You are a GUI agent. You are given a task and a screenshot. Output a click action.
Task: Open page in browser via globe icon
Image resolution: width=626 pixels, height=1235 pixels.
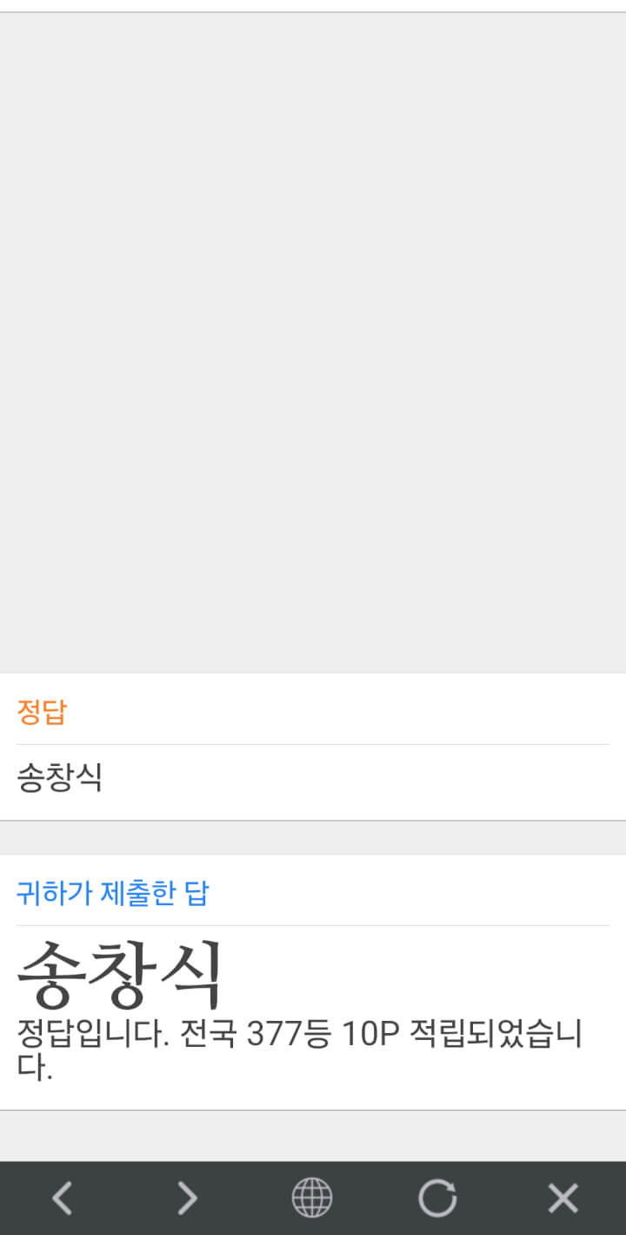coord(312,1198)
